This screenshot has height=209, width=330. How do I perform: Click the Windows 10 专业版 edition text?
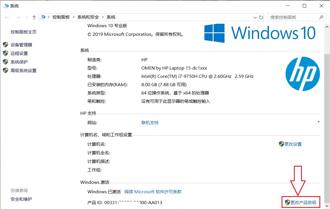107,26
